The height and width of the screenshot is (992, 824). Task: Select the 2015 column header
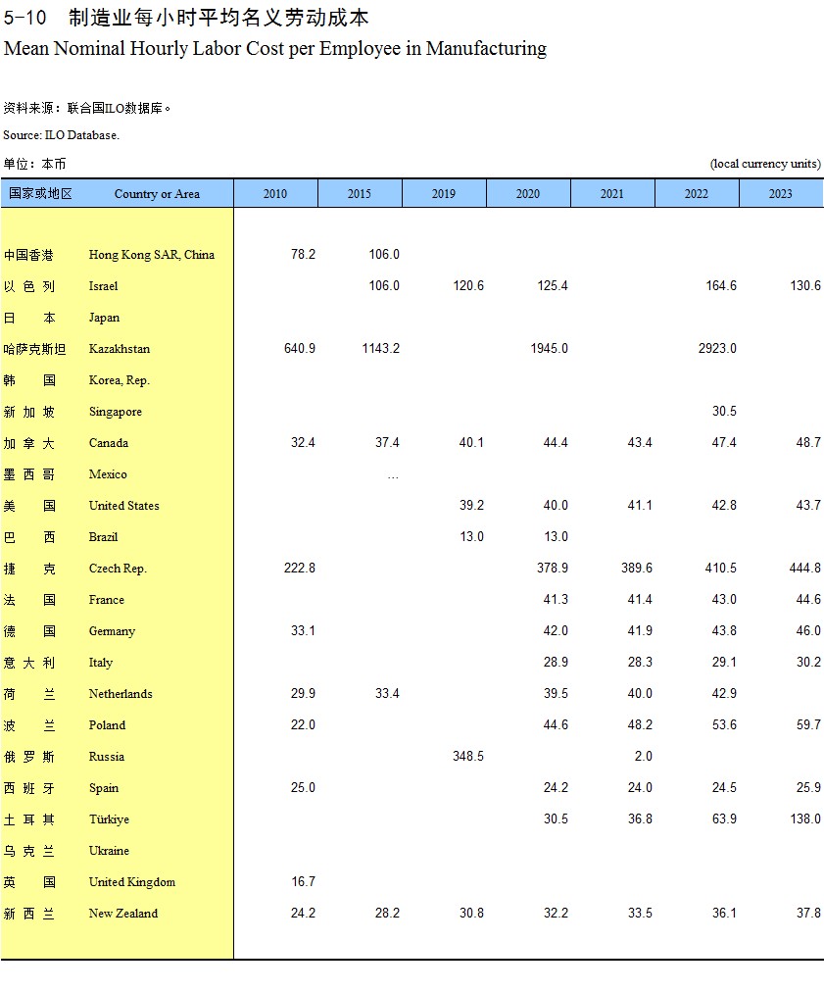coord(360,194)
